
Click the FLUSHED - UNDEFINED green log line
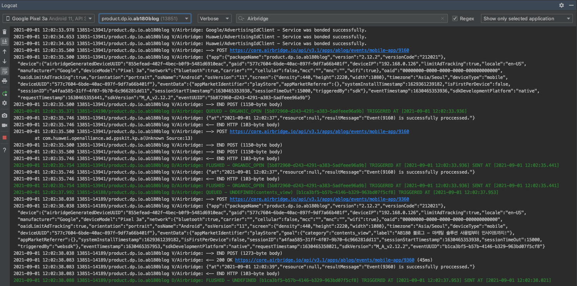(282, 280)
